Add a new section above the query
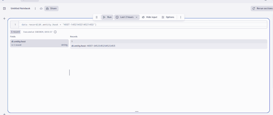Screen dimensions: 273x115 point(4,19)
